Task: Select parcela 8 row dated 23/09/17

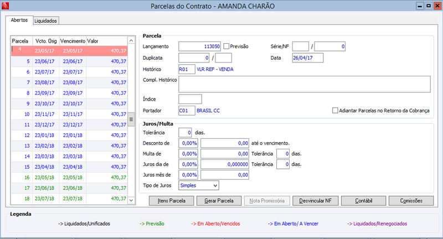Action: point(69,93)
